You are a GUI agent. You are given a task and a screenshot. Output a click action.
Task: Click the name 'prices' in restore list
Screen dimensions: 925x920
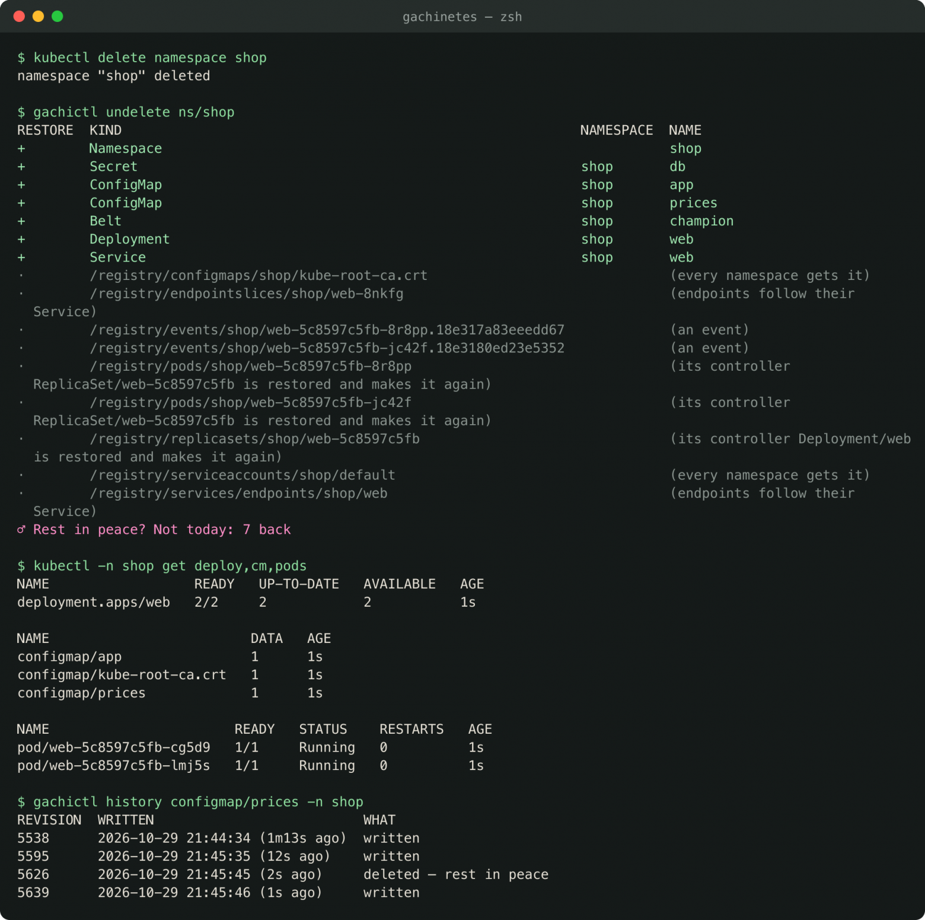[x=693, y=203]
